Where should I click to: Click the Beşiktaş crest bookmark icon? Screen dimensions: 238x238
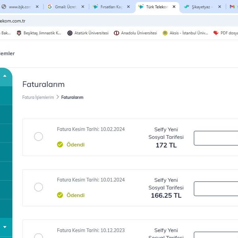click(19, 33)
